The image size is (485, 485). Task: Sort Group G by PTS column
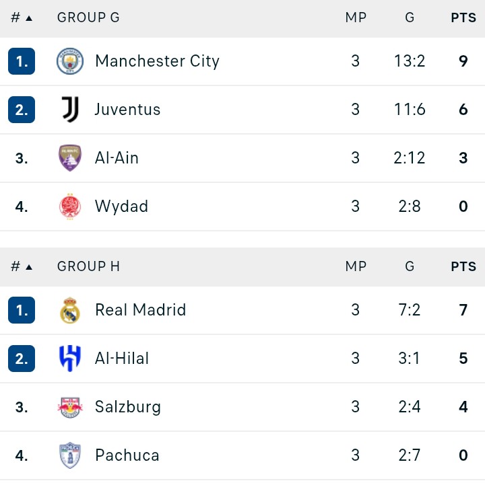pyautogui.click(x=463, y=17)
